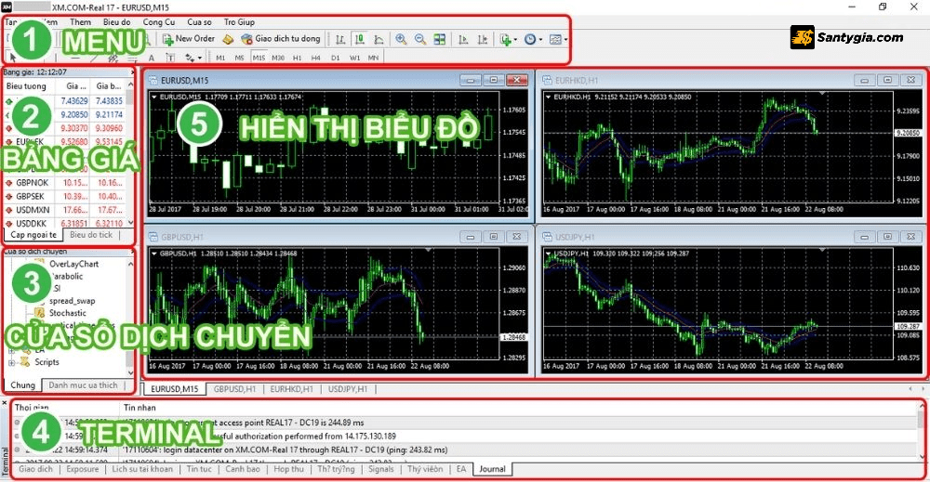Select USDMXN in the price table

pos(64,210)
